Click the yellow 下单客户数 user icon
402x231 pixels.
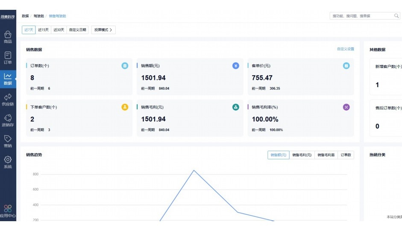(x=125, y=107)
